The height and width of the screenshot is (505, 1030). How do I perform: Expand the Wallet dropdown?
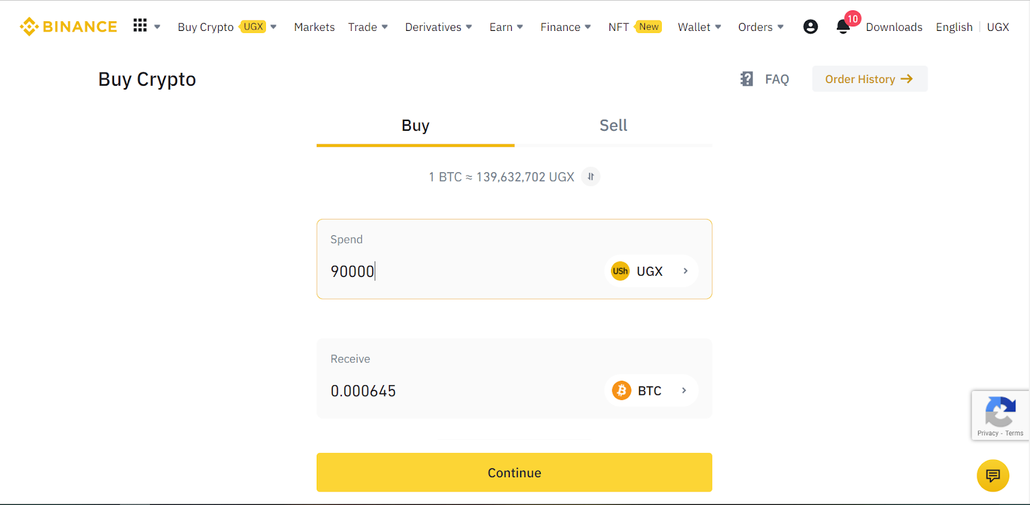pos(699,27)
